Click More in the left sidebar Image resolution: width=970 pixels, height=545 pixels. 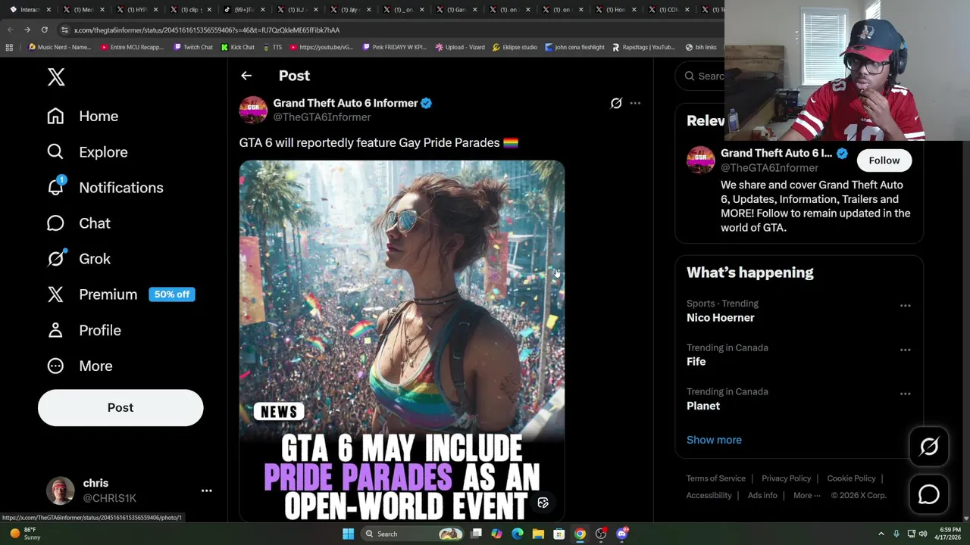[80, 366]
